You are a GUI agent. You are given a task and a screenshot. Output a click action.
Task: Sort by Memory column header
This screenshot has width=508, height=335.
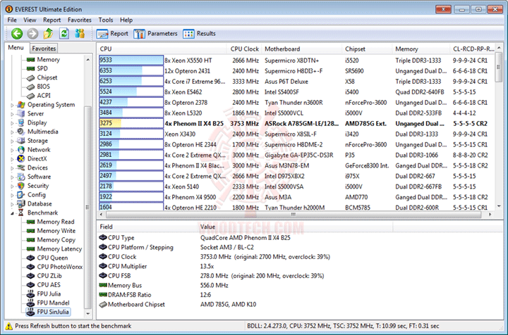421,49
